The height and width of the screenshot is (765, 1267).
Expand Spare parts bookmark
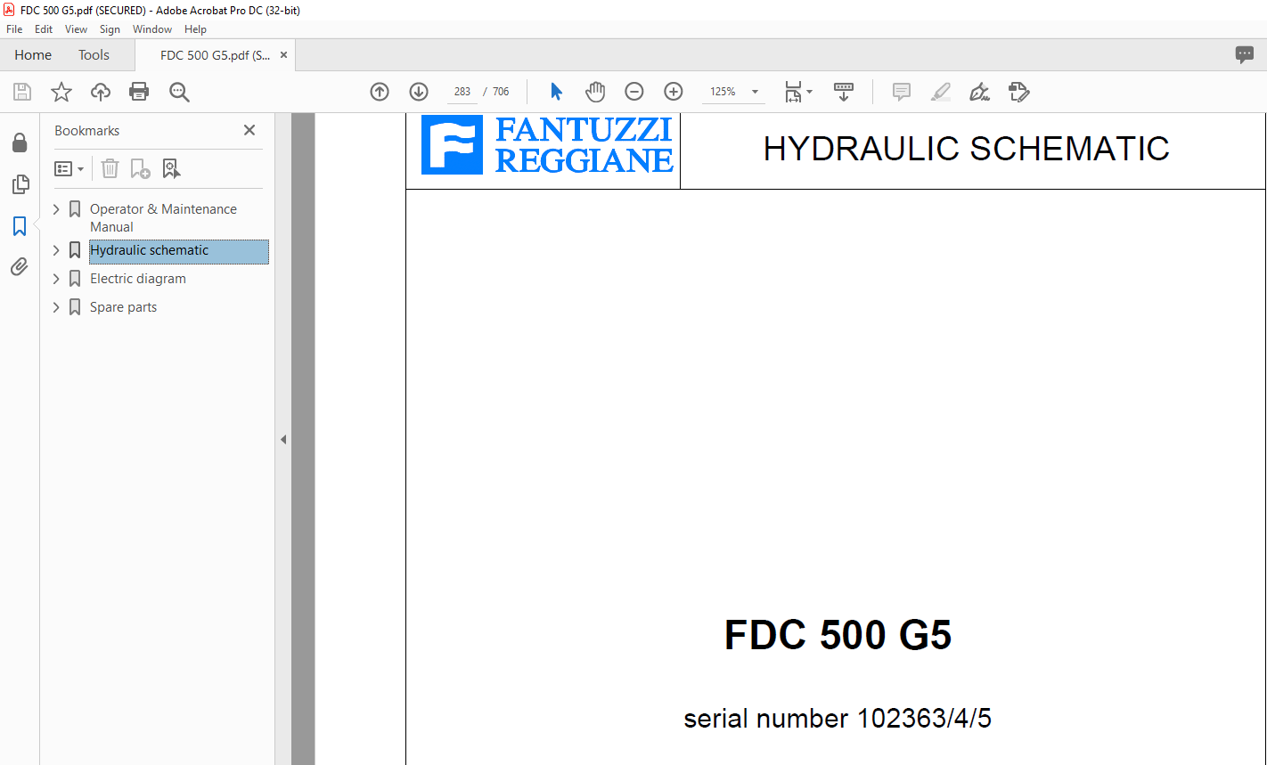click(57, 307)
